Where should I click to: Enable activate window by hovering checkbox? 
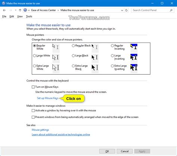pyautogui.click(x=33, y=111)
